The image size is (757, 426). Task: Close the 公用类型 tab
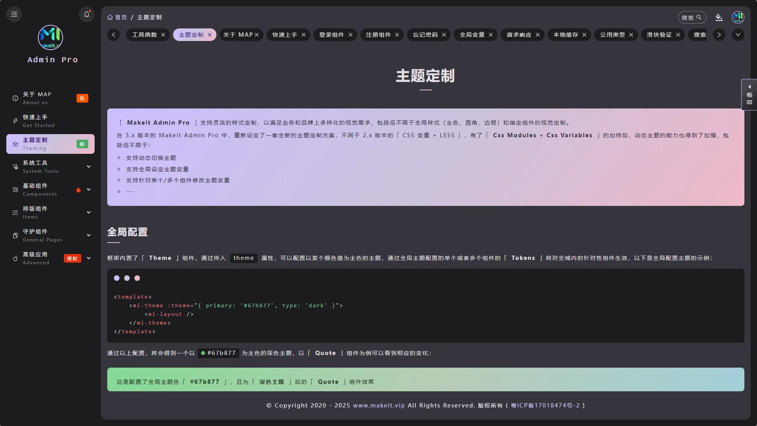pos(631,35)
